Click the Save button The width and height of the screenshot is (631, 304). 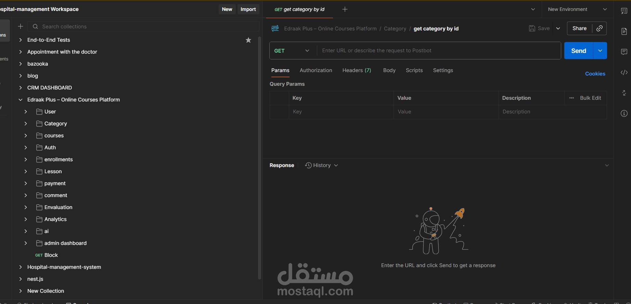tap(539, 28)
